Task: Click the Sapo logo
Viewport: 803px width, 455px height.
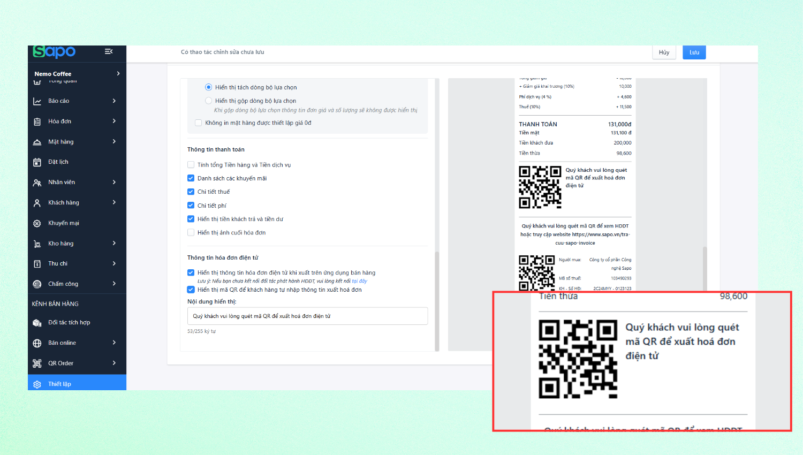Action: point(54,52)
